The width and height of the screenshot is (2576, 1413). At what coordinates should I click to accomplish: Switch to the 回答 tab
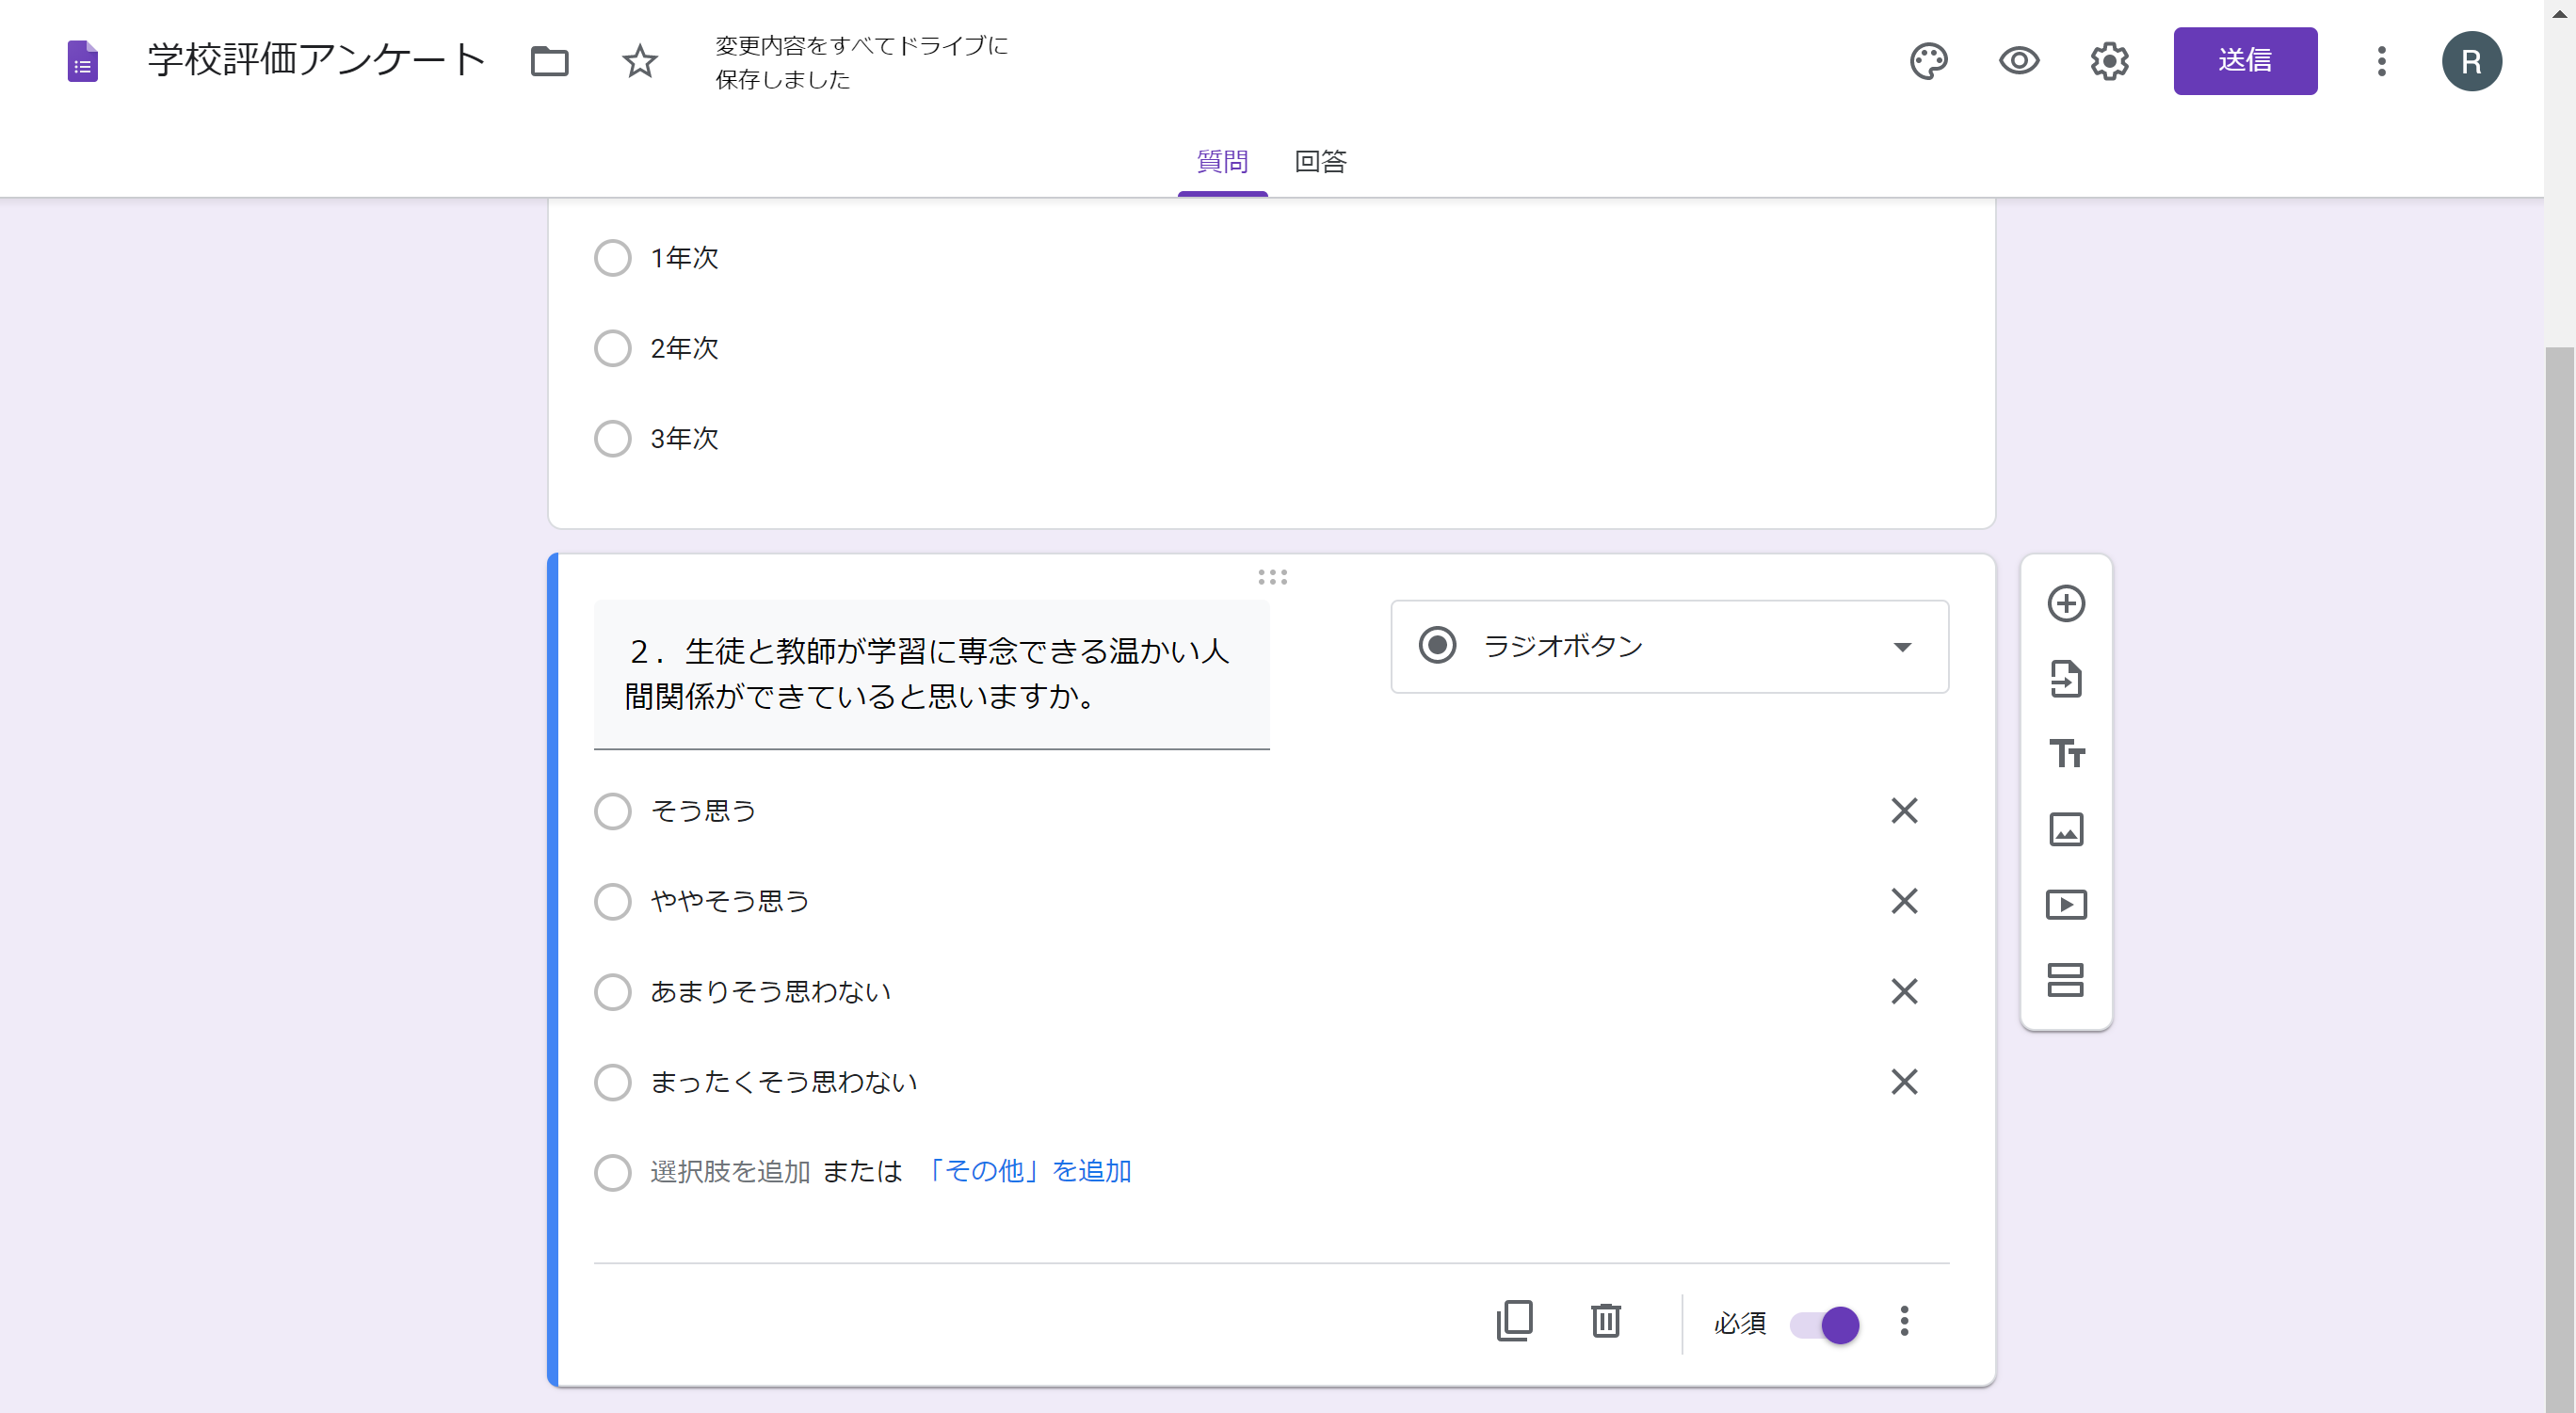pos(1320,162)
